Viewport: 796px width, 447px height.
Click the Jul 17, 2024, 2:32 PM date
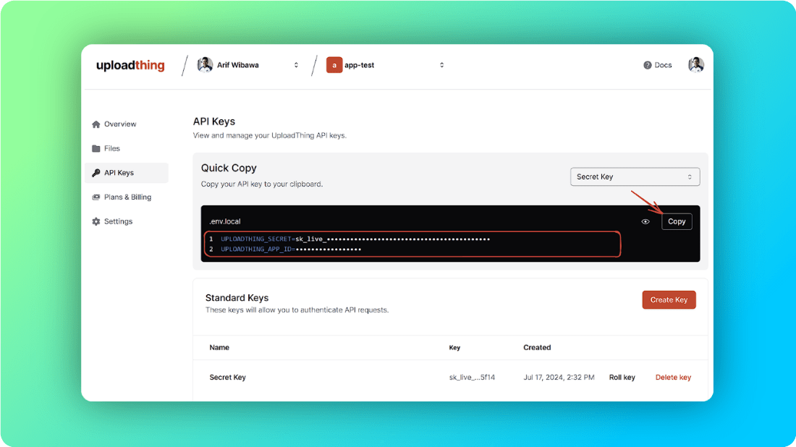point(559,378)
